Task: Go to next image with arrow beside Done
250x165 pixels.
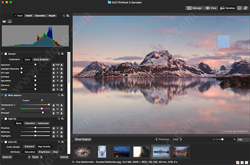Action: click(41, 157)
